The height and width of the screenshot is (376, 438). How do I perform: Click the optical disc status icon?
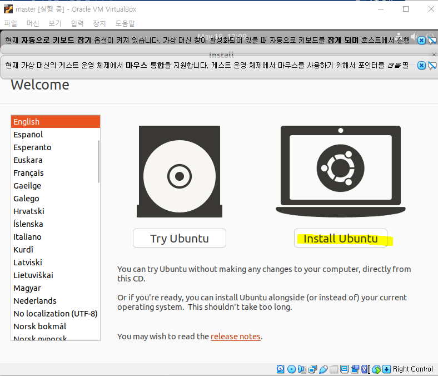(291, 369)
